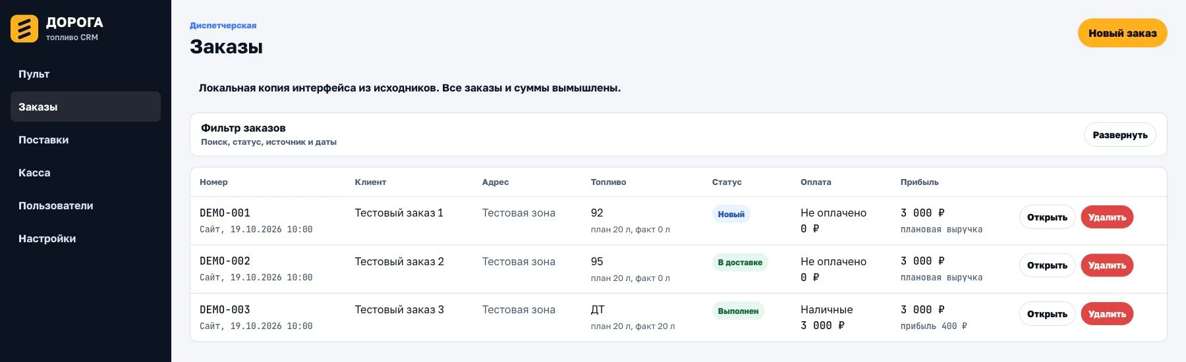
Task: Click the Статус column header
Action: [727, 182]
